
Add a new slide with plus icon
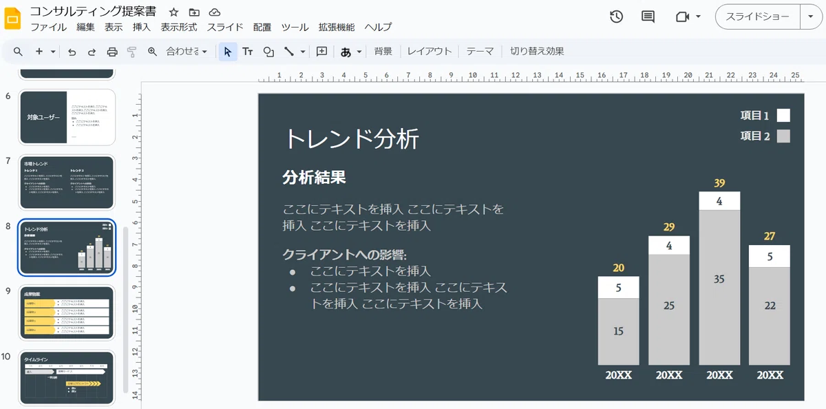[x=39, y=52]
